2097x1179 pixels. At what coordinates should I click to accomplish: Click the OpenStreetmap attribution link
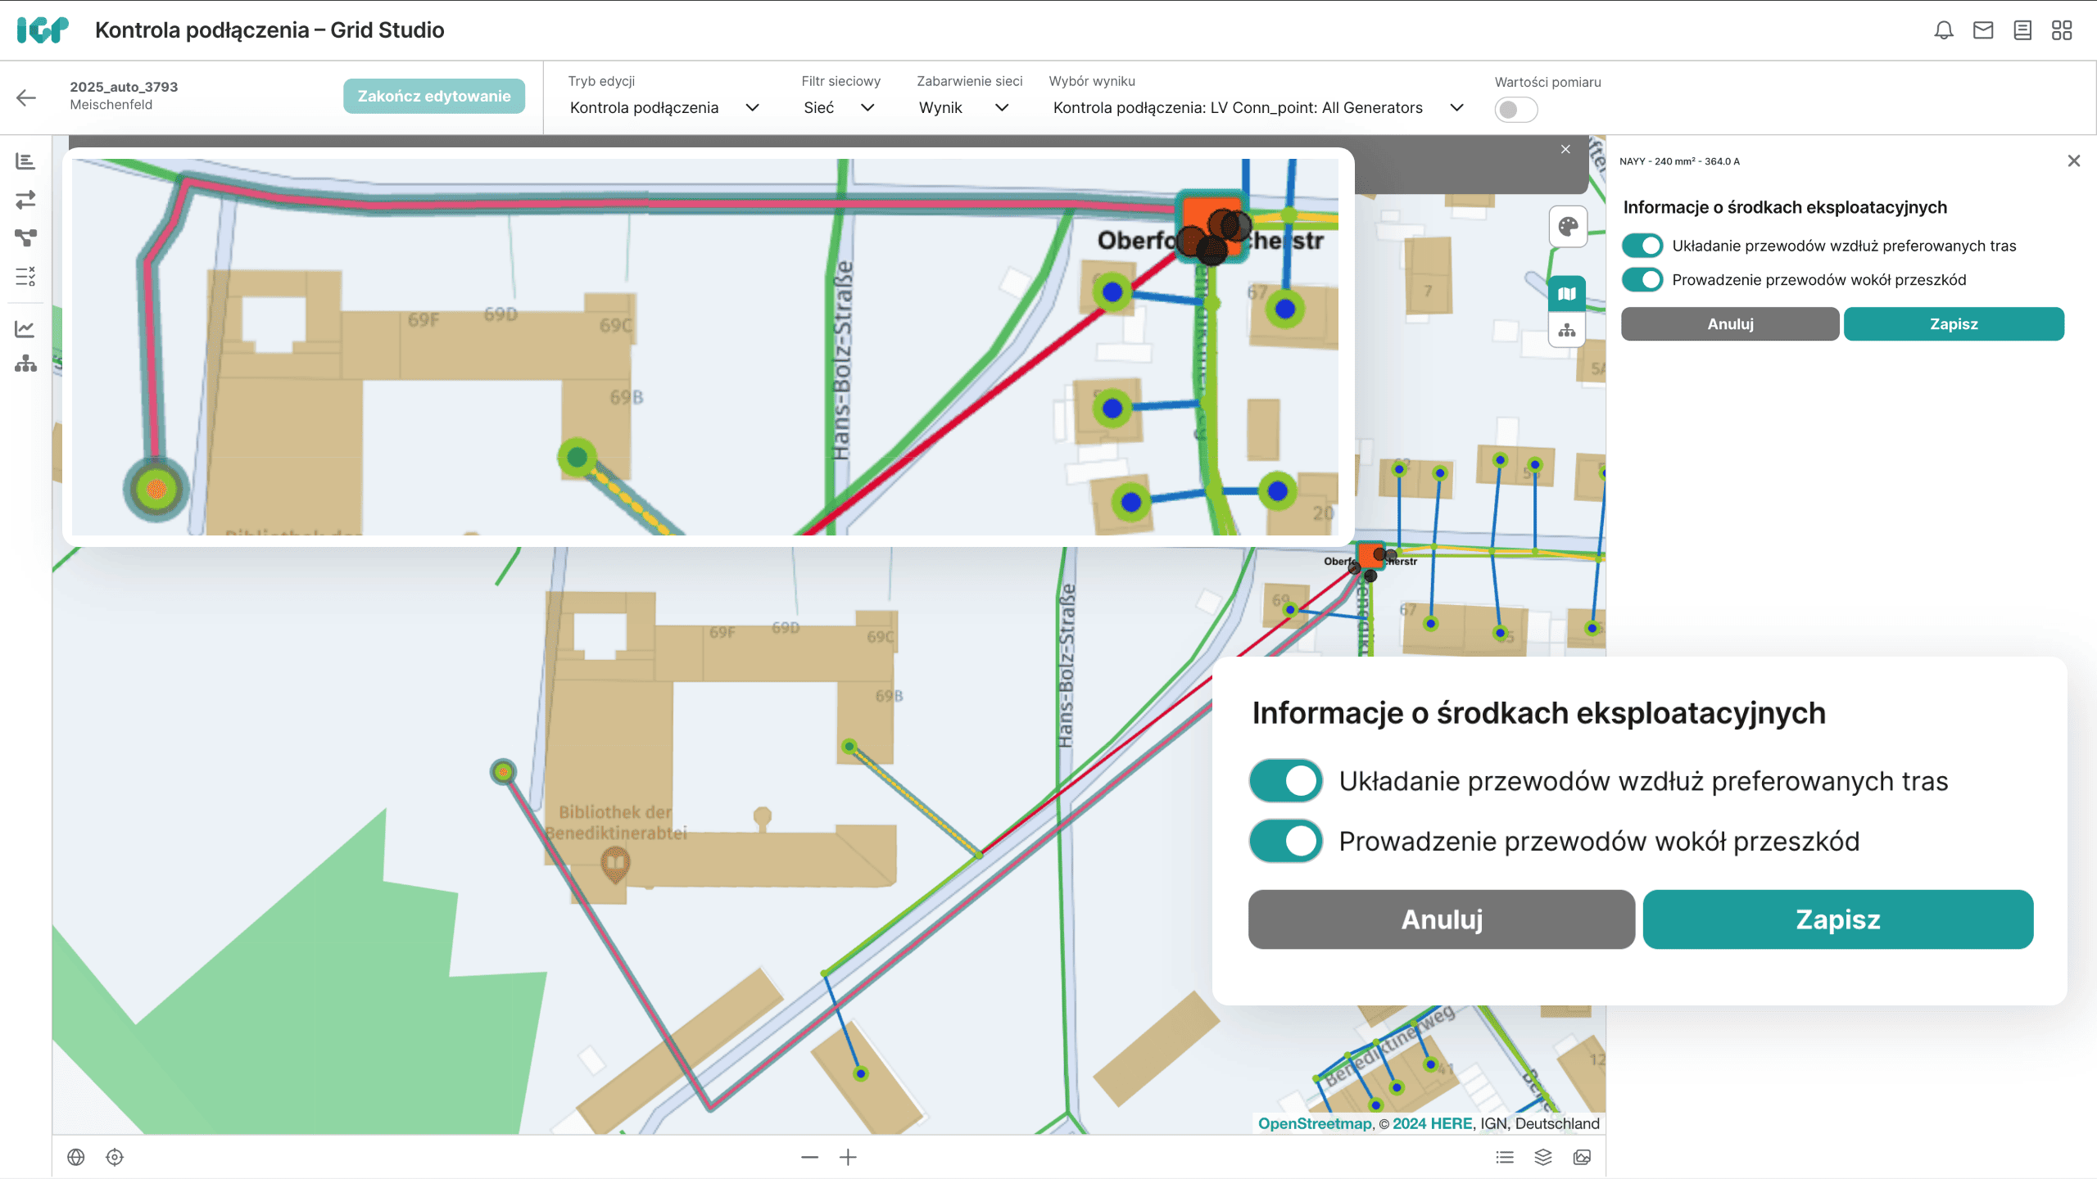pos(1314,1123)
